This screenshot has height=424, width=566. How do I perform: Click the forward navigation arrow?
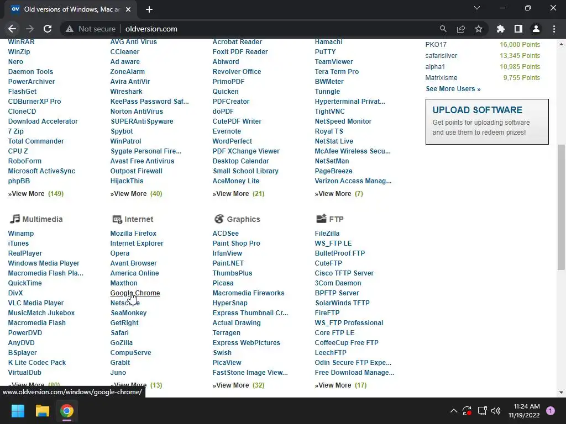click(30, 29)
